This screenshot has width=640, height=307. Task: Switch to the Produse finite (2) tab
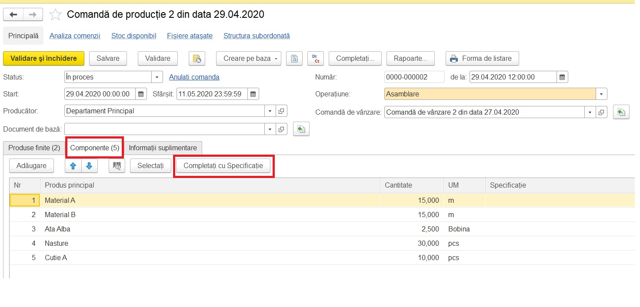click(34, 148)
